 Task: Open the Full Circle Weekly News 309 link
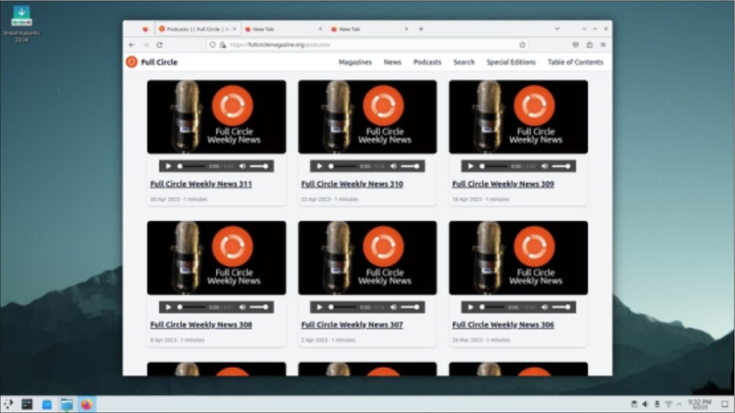[x=503, y=184]
